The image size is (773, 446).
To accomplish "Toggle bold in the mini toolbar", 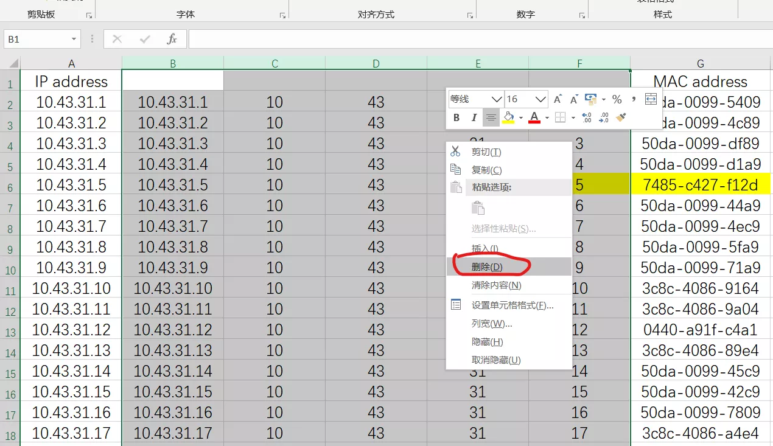I will (456, 117).
